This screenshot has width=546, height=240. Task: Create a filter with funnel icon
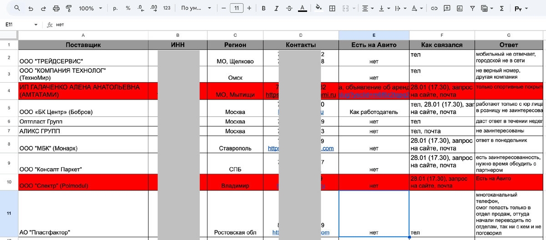tap(472, 8)
